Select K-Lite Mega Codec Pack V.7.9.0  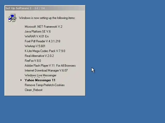(45, 51)
